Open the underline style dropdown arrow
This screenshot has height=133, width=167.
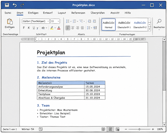point(38,28)
